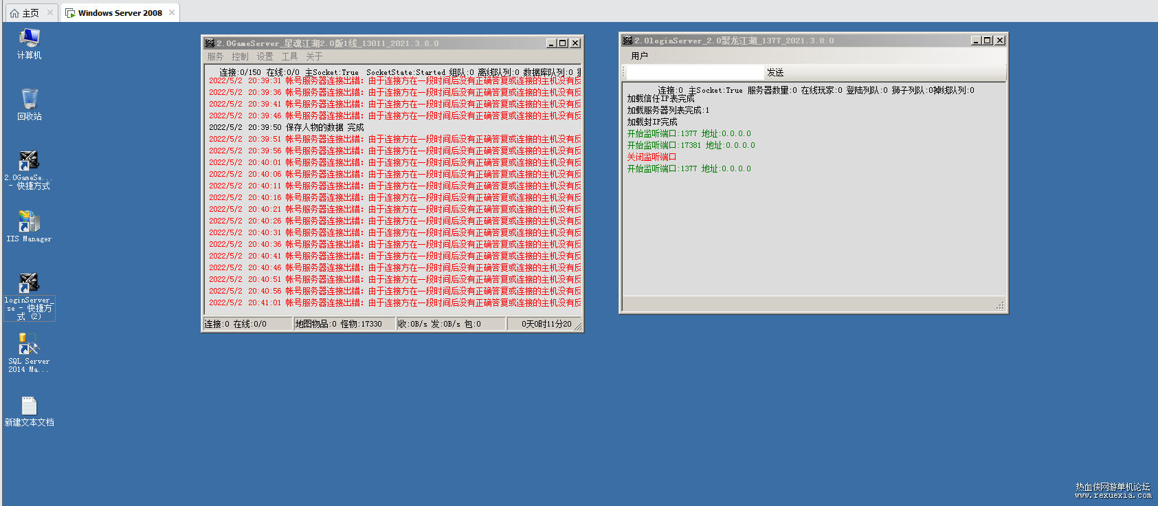Open the 控制 menu in GameServer
Viewport: 1158px width, 506px height.
[240, 56]
